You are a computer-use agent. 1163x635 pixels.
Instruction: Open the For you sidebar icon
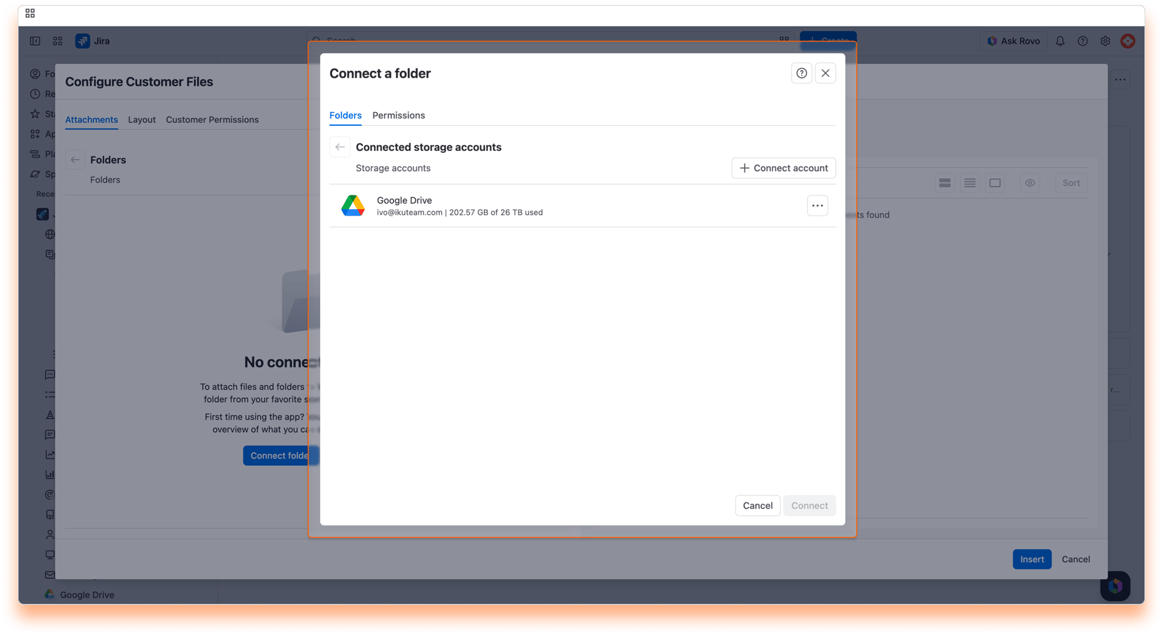click(x=36, y=73)
